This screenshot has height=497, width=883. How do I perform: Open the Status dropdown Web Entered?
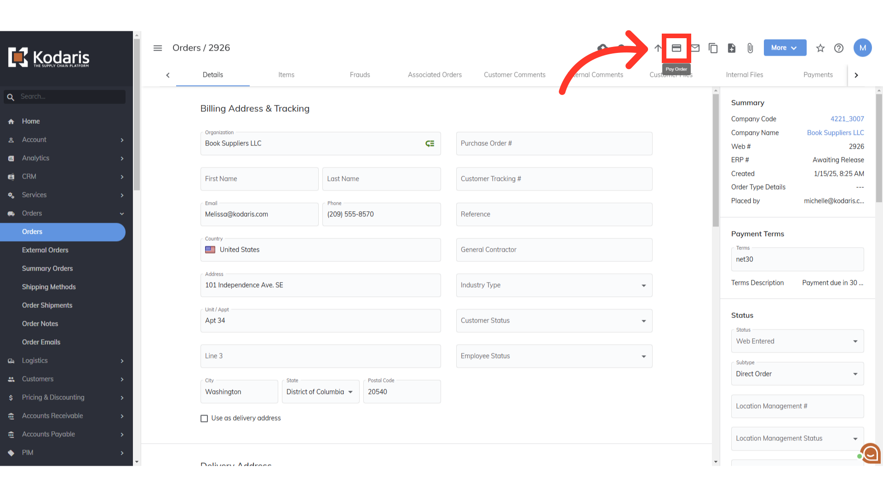tap(797, 341)
